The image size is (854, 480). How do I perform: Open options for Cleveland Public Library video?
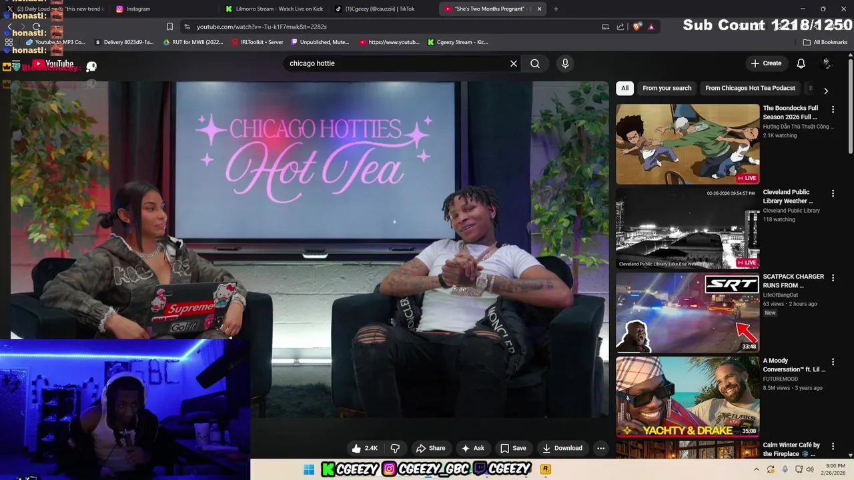click(833, 193)
